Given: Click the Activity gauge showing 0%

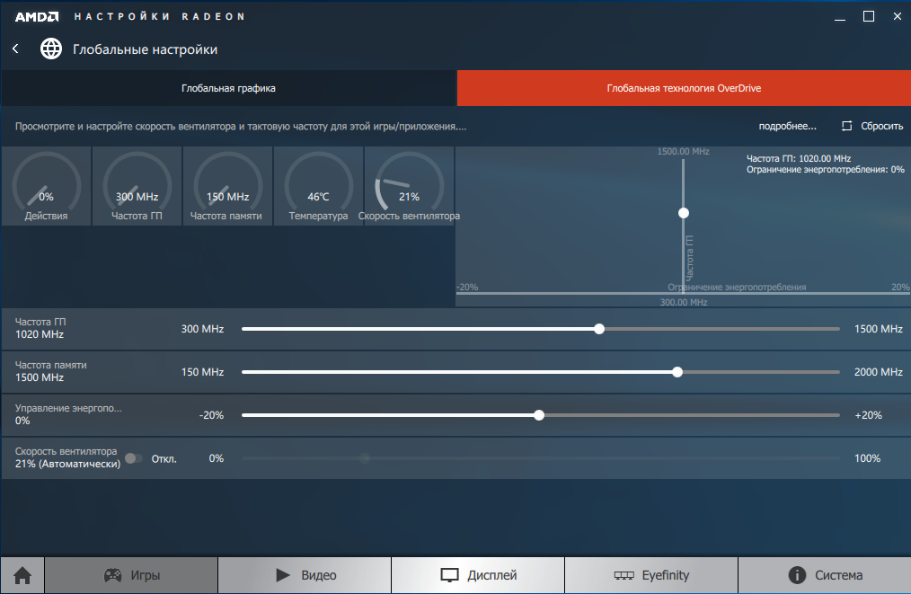Looking at the screenshot, I should click(x=46, y=186).
